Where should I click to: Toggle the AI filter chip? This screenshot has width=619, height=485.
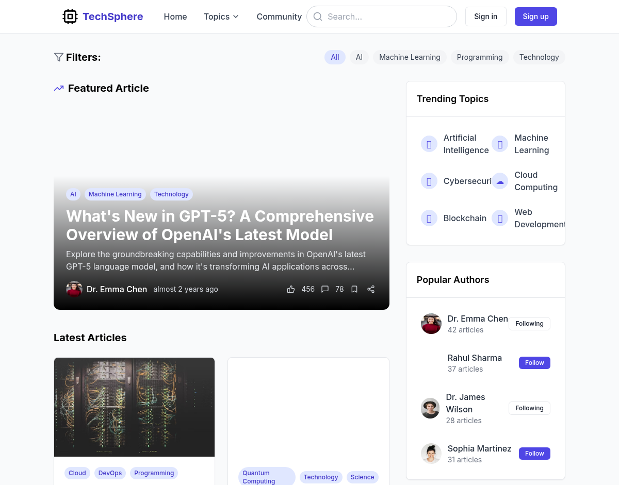[x=359, y=57]
